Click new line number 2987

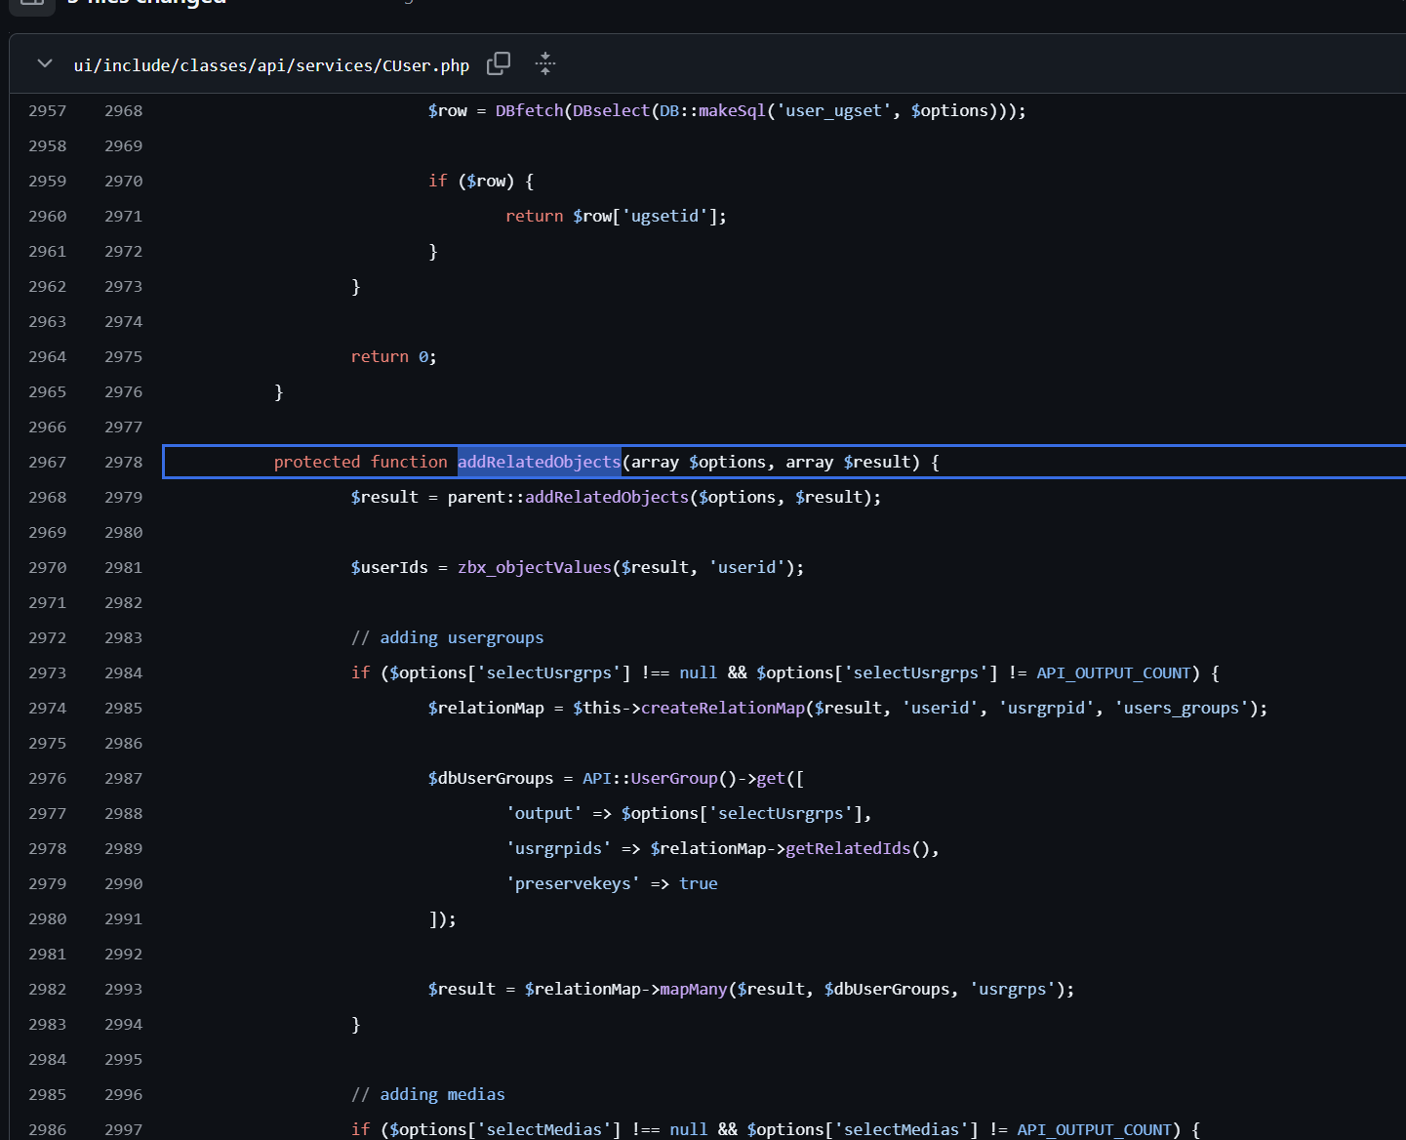124,778
